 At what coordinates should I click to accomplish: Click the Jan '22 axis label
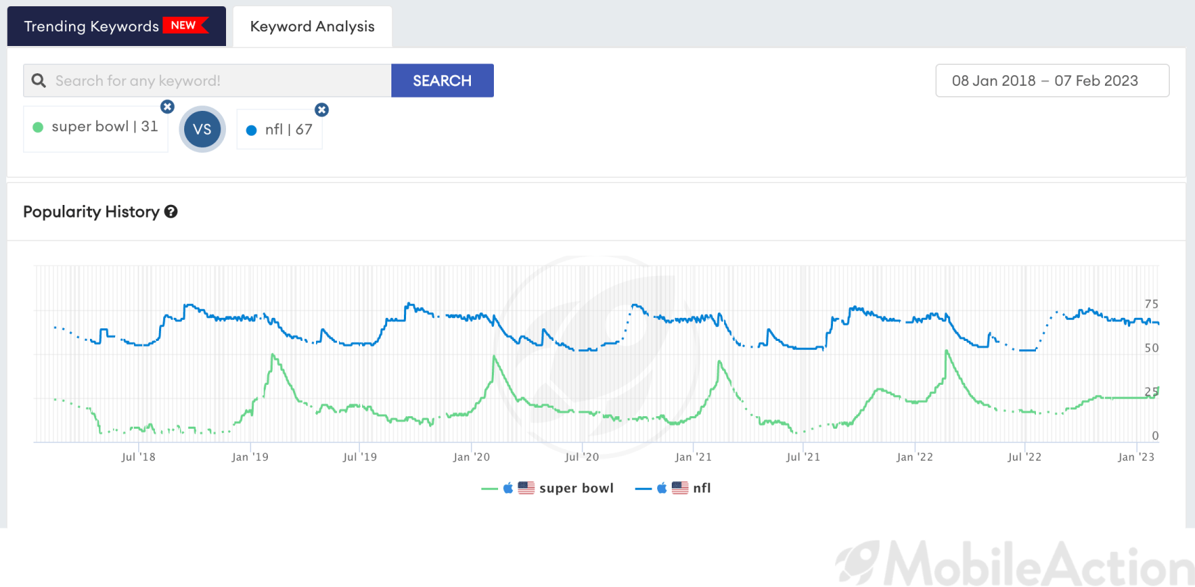point(915,457)
